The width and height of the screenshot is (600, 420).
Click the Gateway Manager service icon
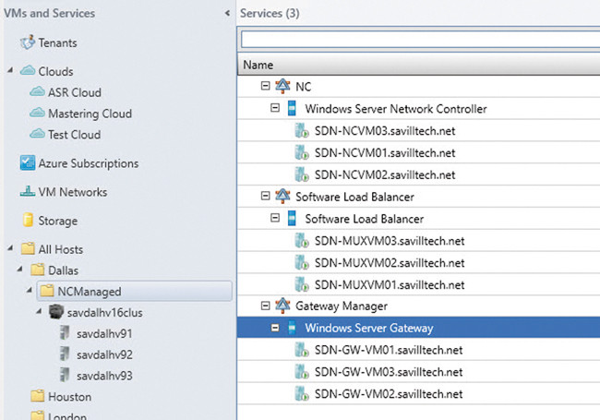coord(282,306)
